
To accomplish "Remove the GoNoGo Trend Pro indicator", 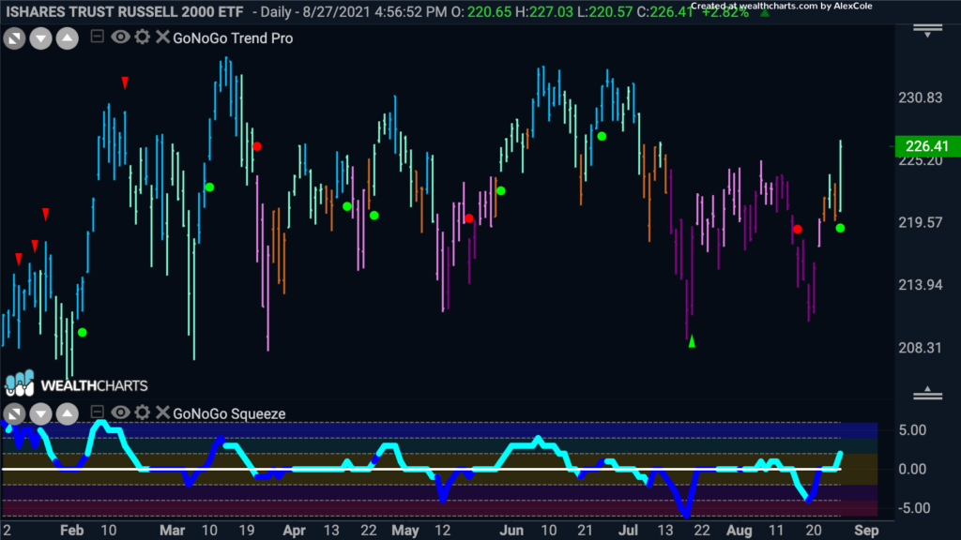I will [162, 37].
